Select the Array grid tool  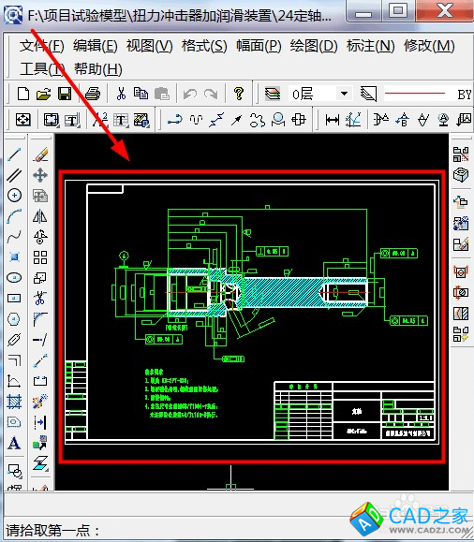[x=40, y=257]
